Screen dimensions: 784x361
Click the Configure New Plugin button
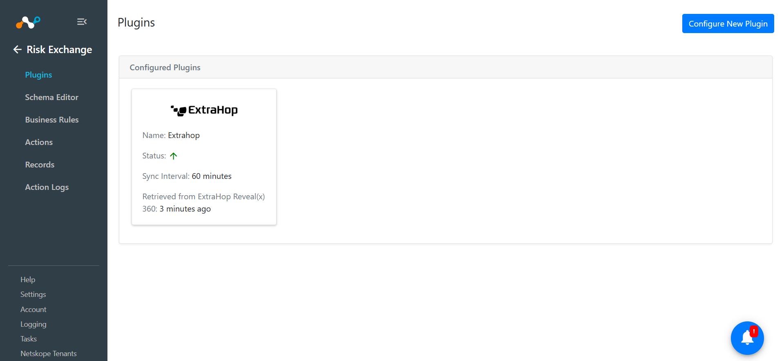tap(728, 24)
